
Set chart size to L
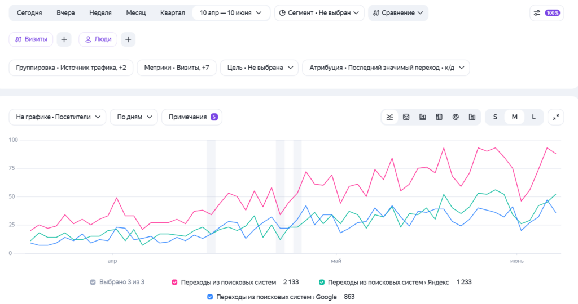pos(533,117)
